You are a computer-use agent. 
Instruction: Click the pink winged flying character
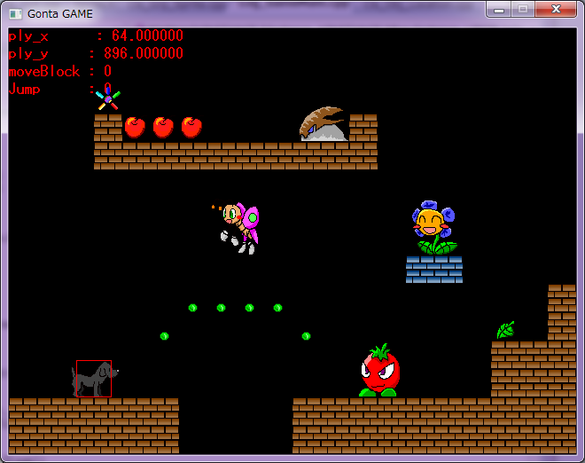point(239,225)
